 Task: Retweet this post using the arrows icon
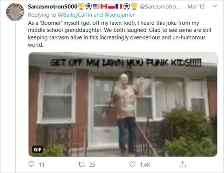pyautogui.click(x=82, y=164)
